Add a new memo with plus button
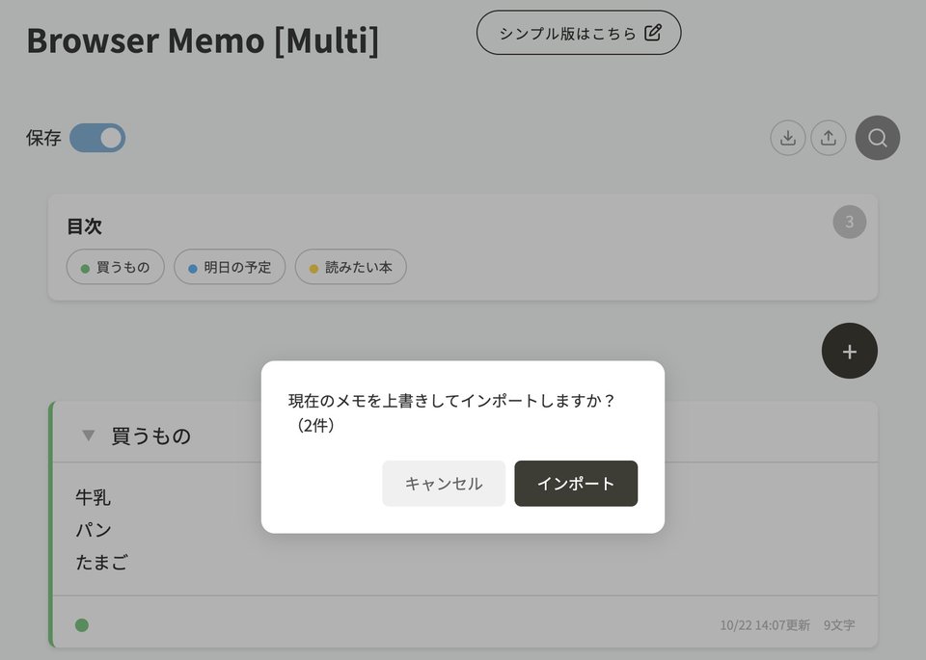 tap(849, 351)
